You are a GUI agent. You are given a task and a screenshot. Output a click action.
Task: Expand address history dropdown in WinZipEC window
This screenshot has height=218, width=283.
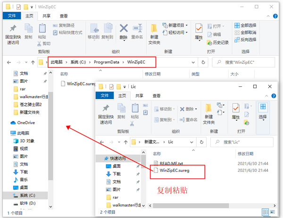click(193, 62)
